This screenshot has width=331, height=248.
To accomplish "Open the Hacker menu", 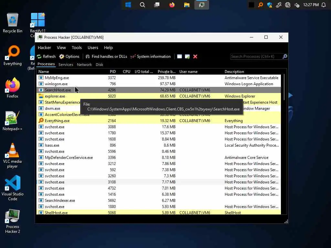I will click(x=44, y=48).
